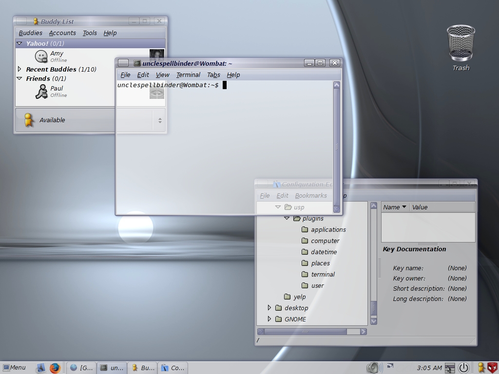Click Amy's smiley status icon

tap(41, 56)
